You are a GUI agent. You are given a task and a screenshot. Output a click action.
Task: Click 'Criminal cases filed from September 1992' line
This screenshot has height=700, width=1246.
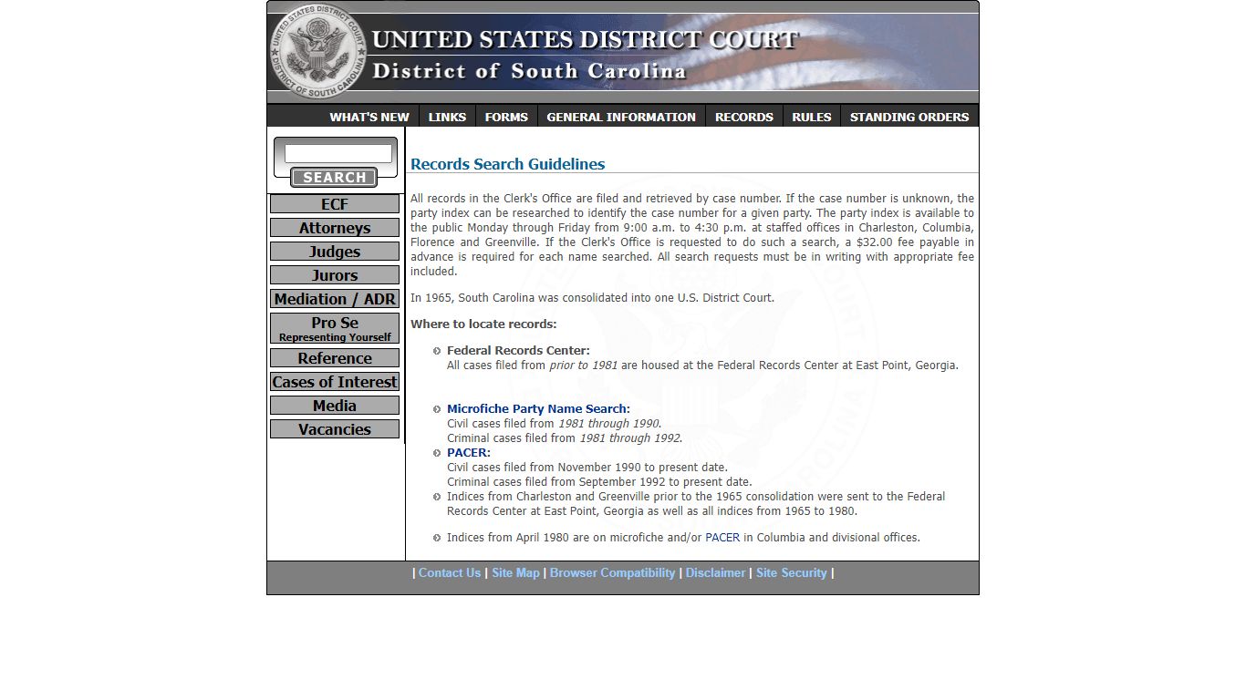(599, 481)
